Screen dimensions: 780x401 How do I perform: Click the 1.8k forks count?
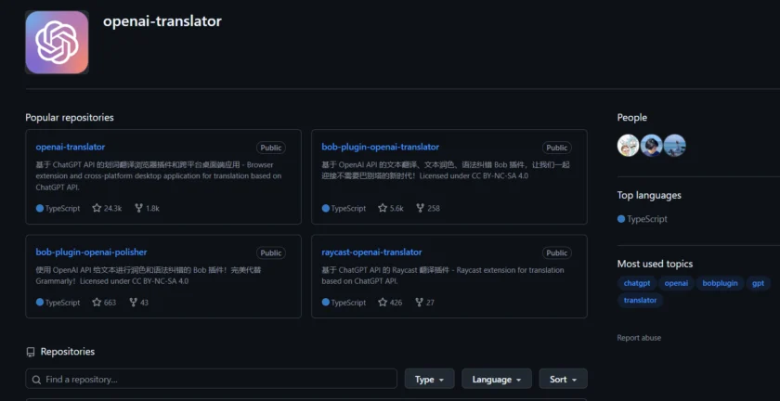(152, 208)
